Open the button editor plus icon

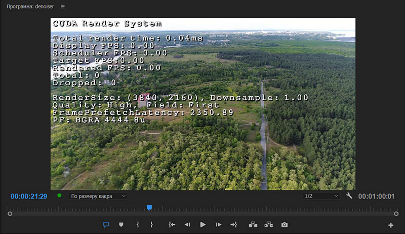coord(391,225)
